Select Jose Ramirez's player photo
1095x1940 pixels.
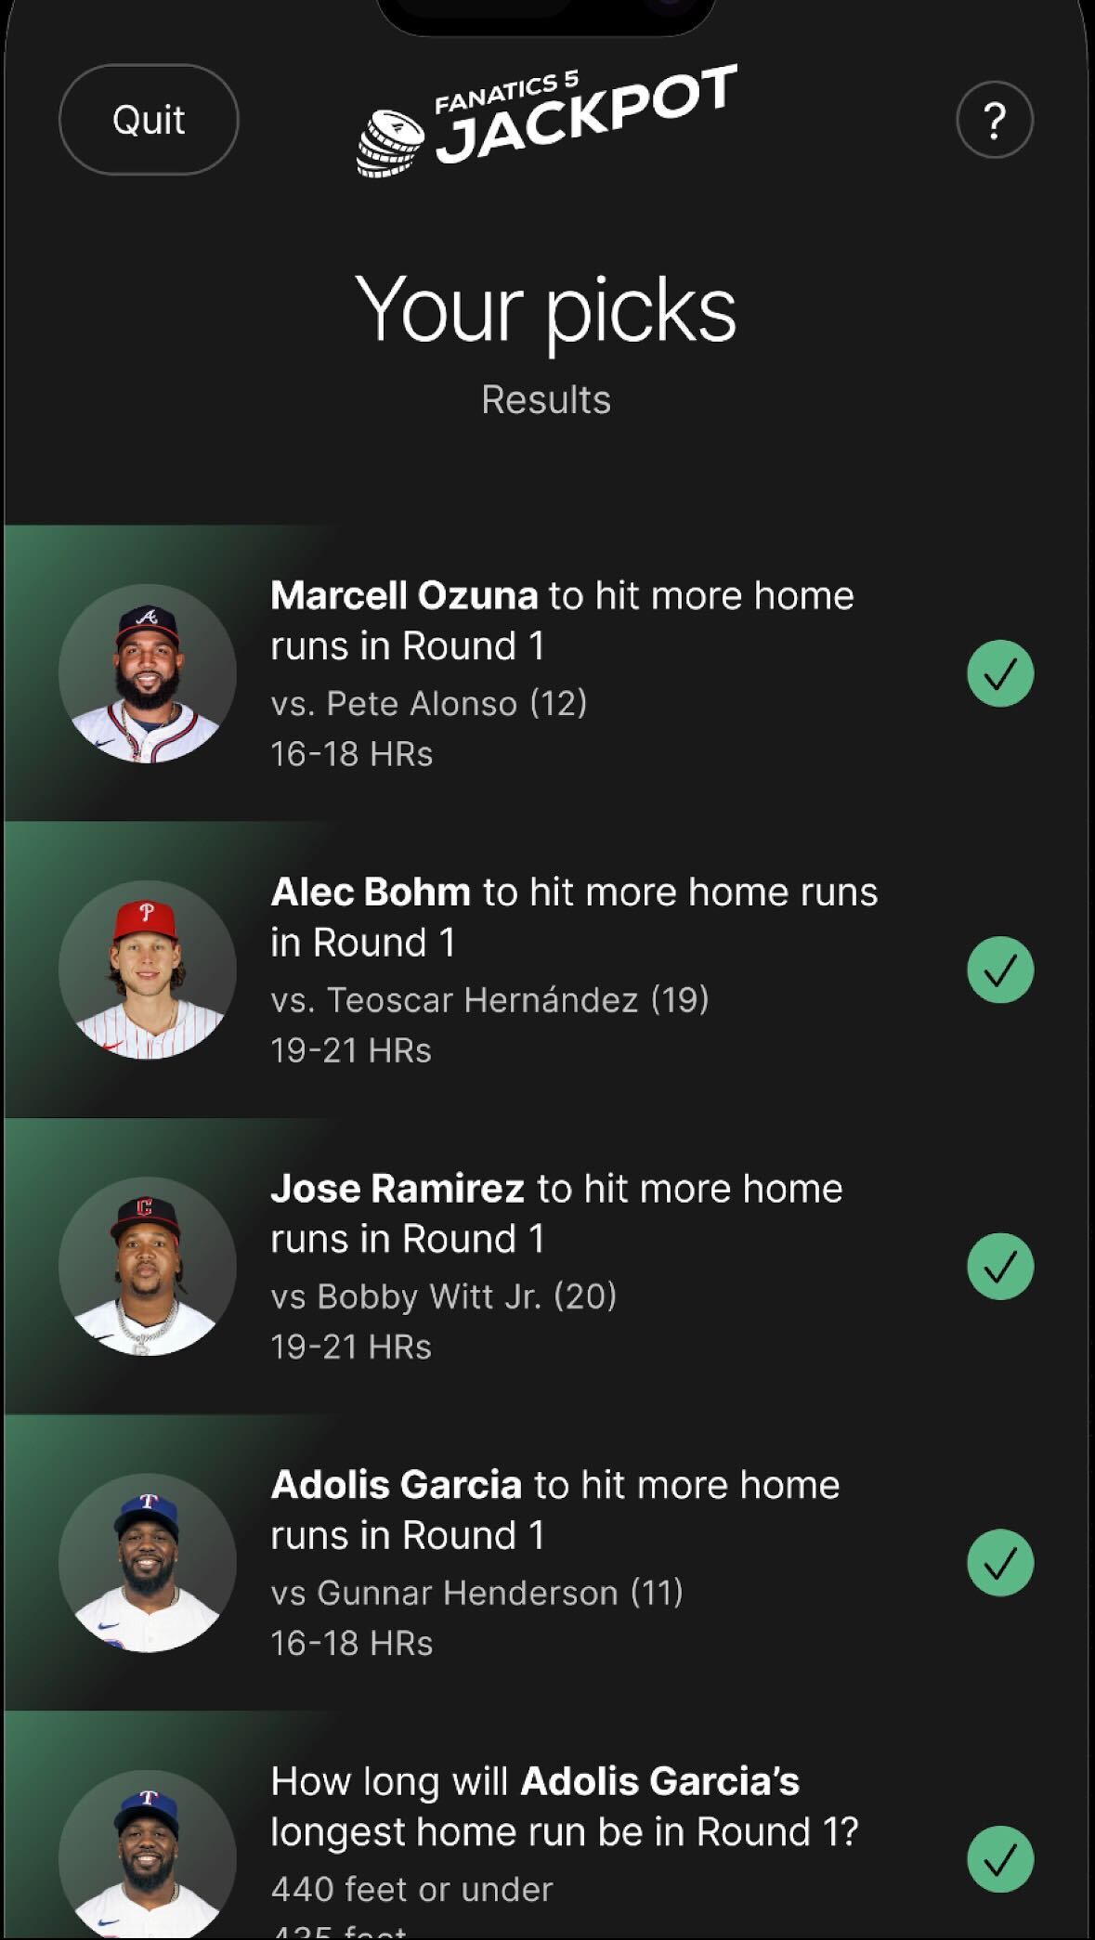[x=148, y=1267]
